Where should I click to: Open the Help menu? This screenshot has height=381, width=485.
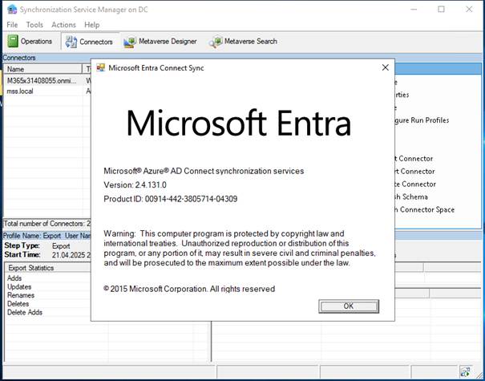92,25
